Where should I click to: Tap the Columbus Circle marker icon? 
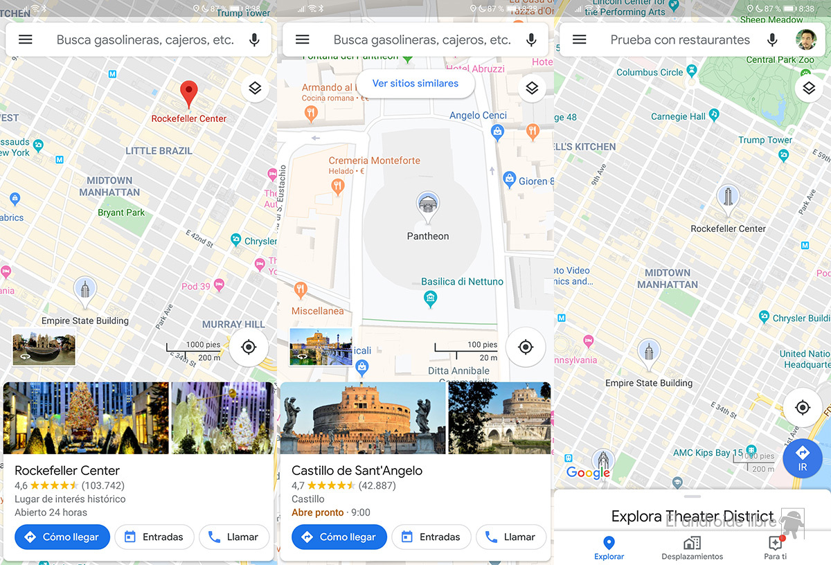(x=691, y=71)
